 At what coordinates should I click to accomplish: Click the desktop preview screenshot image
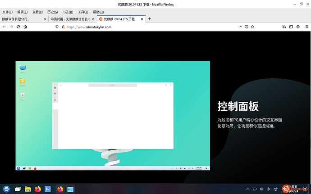(x=113, y=116)
